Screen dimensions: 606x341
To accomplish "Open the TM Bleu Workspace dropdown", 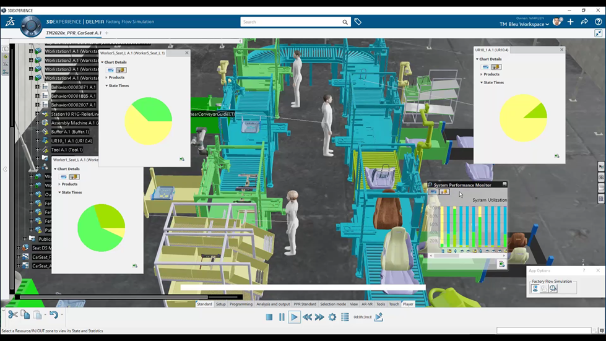I will click(524, 24).
